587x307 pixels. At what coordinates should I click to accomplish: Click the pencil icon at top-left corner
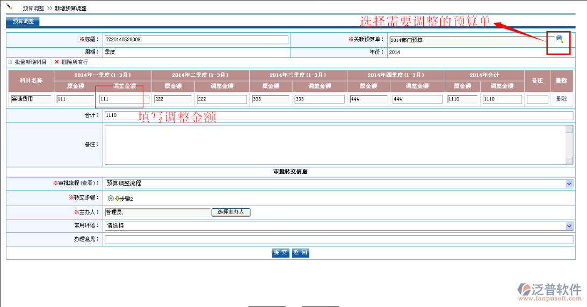point(9,8)
